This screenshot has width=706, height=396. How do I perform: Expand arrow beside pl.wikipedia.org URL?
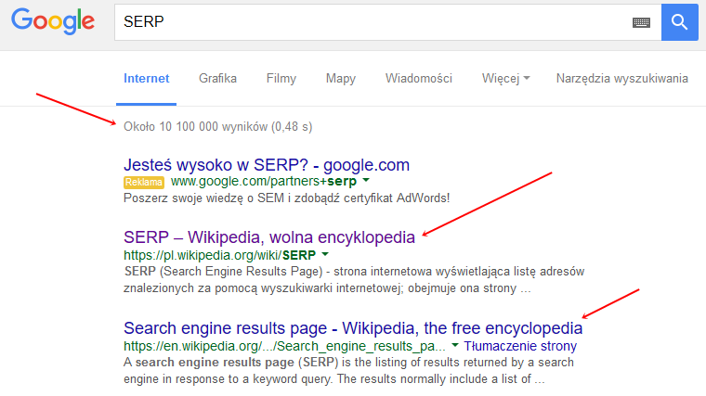coord(324,254)
